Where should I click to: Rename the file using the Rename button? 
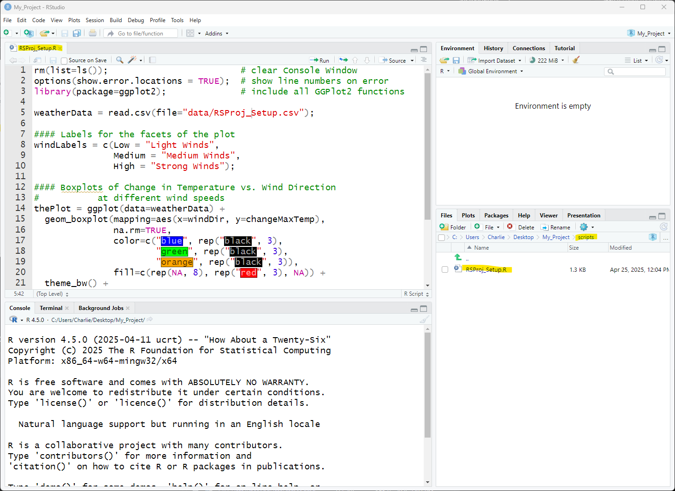click(x=556, y=227)
